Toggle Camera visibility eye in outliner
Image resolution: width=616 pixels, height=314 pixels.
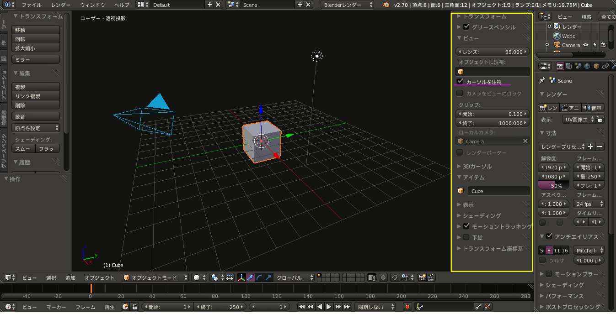[585, 45]
